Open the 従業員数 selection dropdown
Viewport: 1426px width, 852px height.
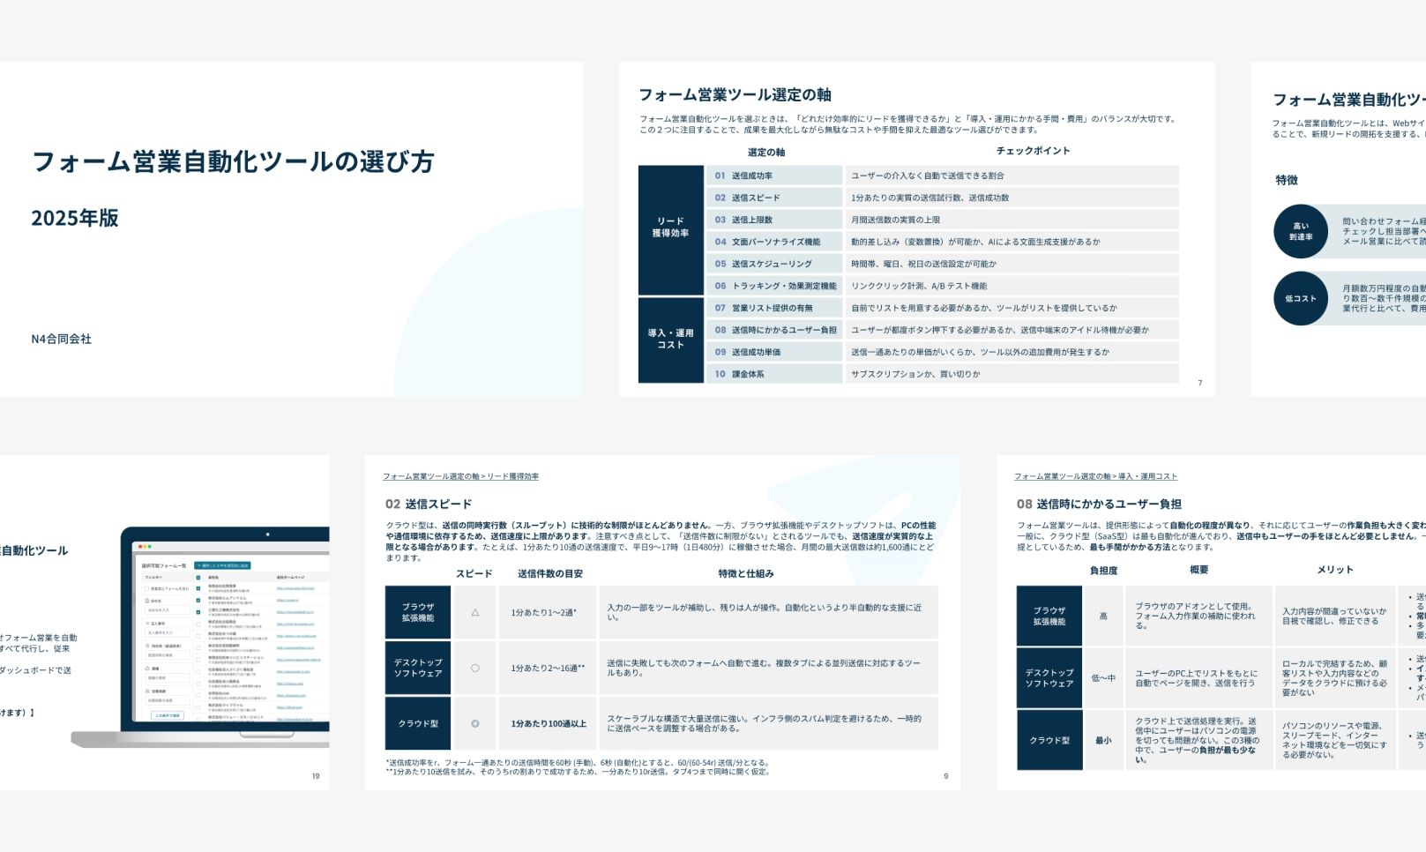click(x=167, y=700)
